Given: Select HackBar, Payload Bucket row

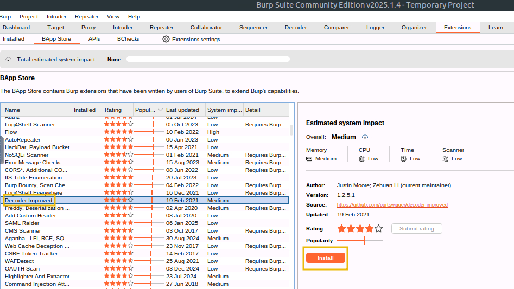Looking at the screenshot, I should 144,147.
